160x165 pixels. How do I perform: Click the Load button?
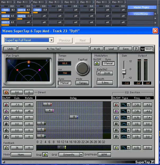[111, 49]
